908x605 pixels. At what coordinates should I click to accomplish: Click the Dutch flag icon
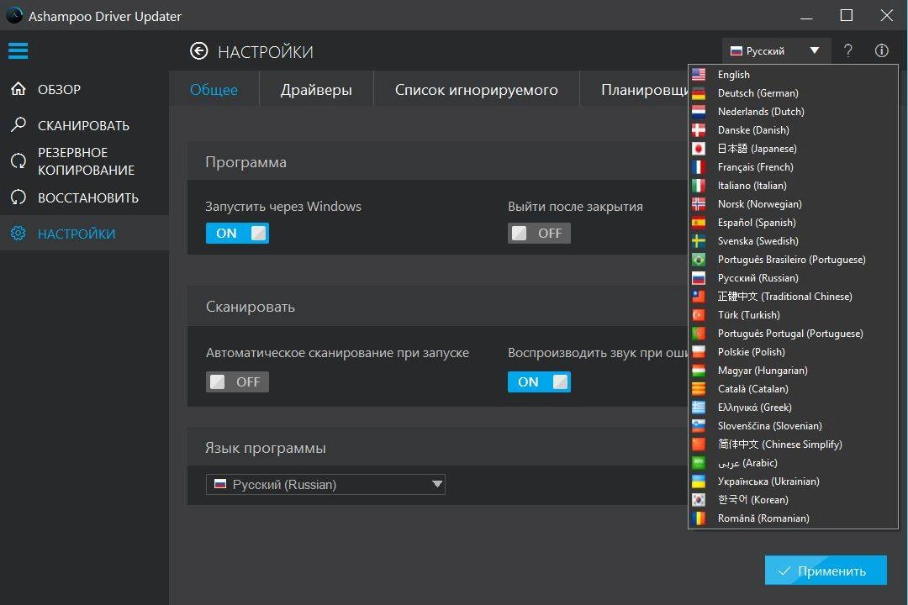point(699,112)
